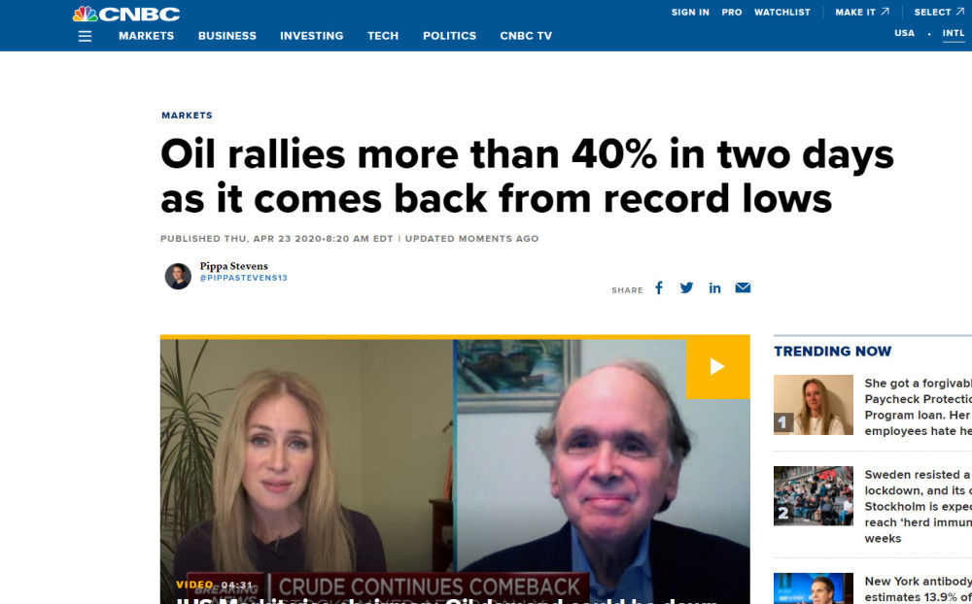Share article on Twitter
This screenshot has width=972, height=604.
(x=686, y=288)
